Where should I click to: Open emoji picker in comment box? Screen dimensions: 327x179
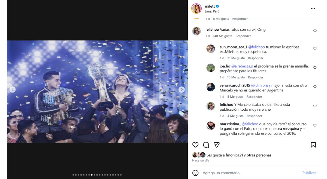click(x=195, y=173)
